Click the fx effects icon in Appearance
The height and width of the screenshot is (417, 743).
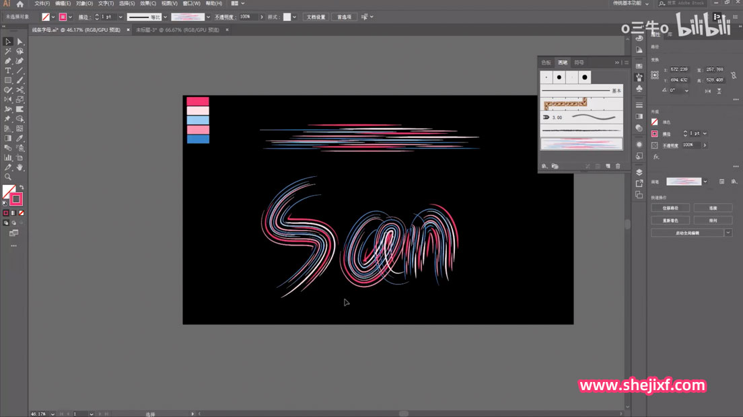click(656, 157)
